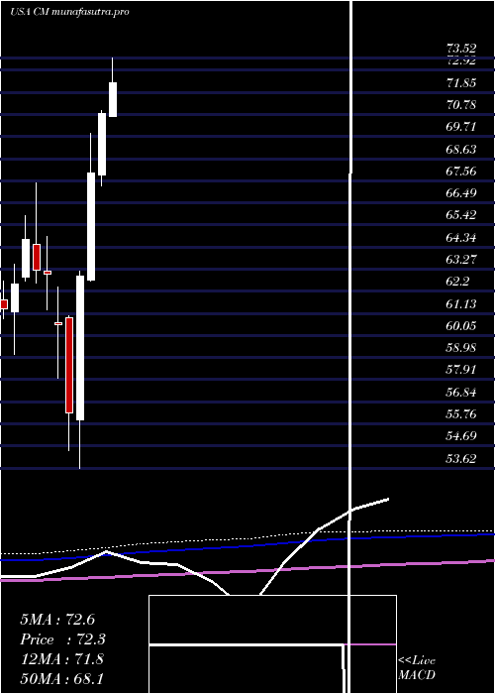The height and width of the screenshot is (694, 495).
Task: Click the 67.56 price axis label
Action: click(x=461, y=172)
